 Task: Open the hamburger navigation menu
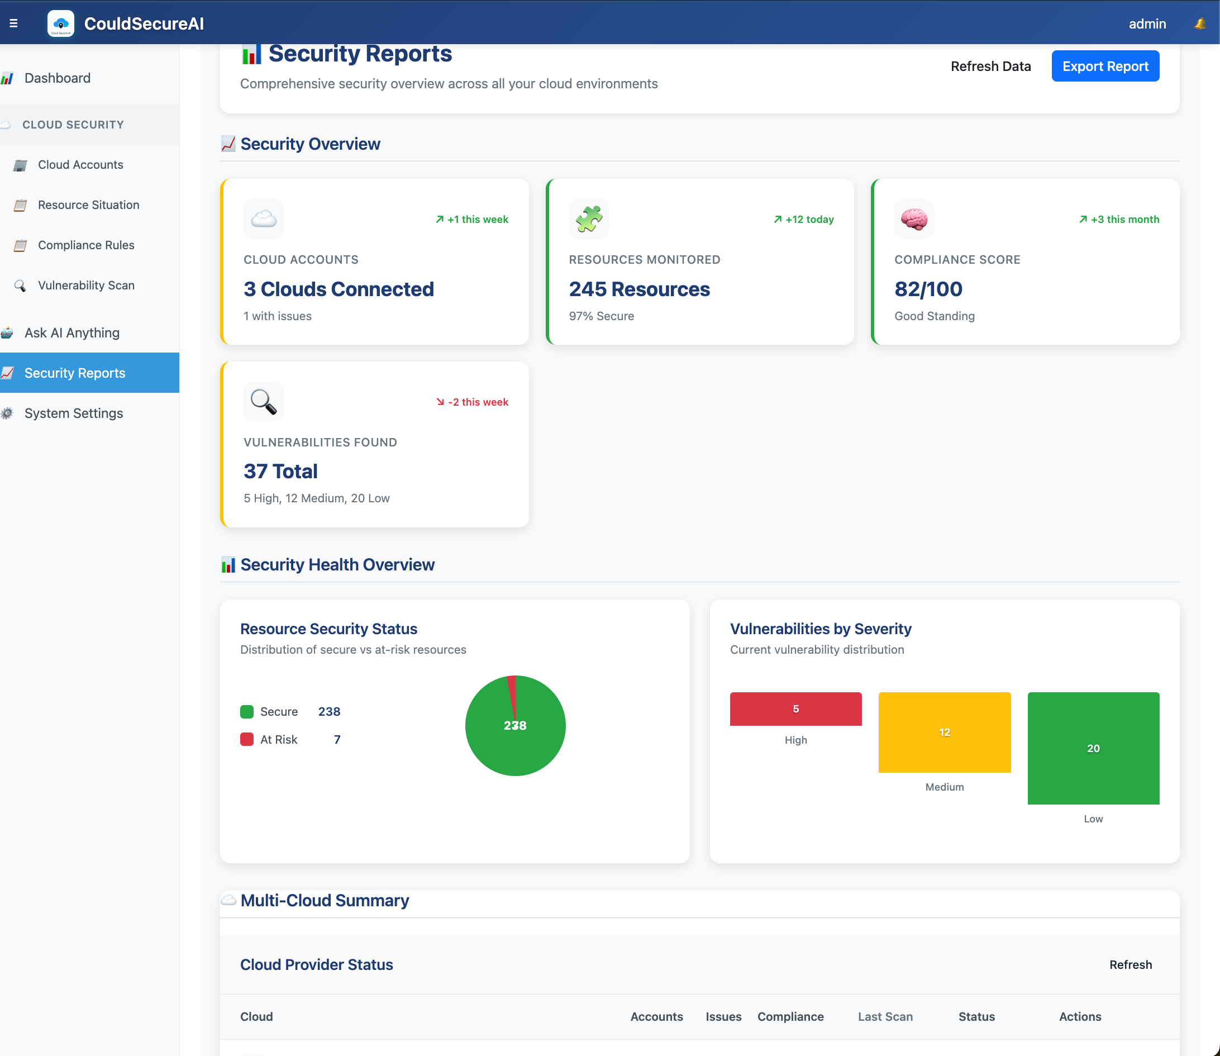(x=15, y=23)
